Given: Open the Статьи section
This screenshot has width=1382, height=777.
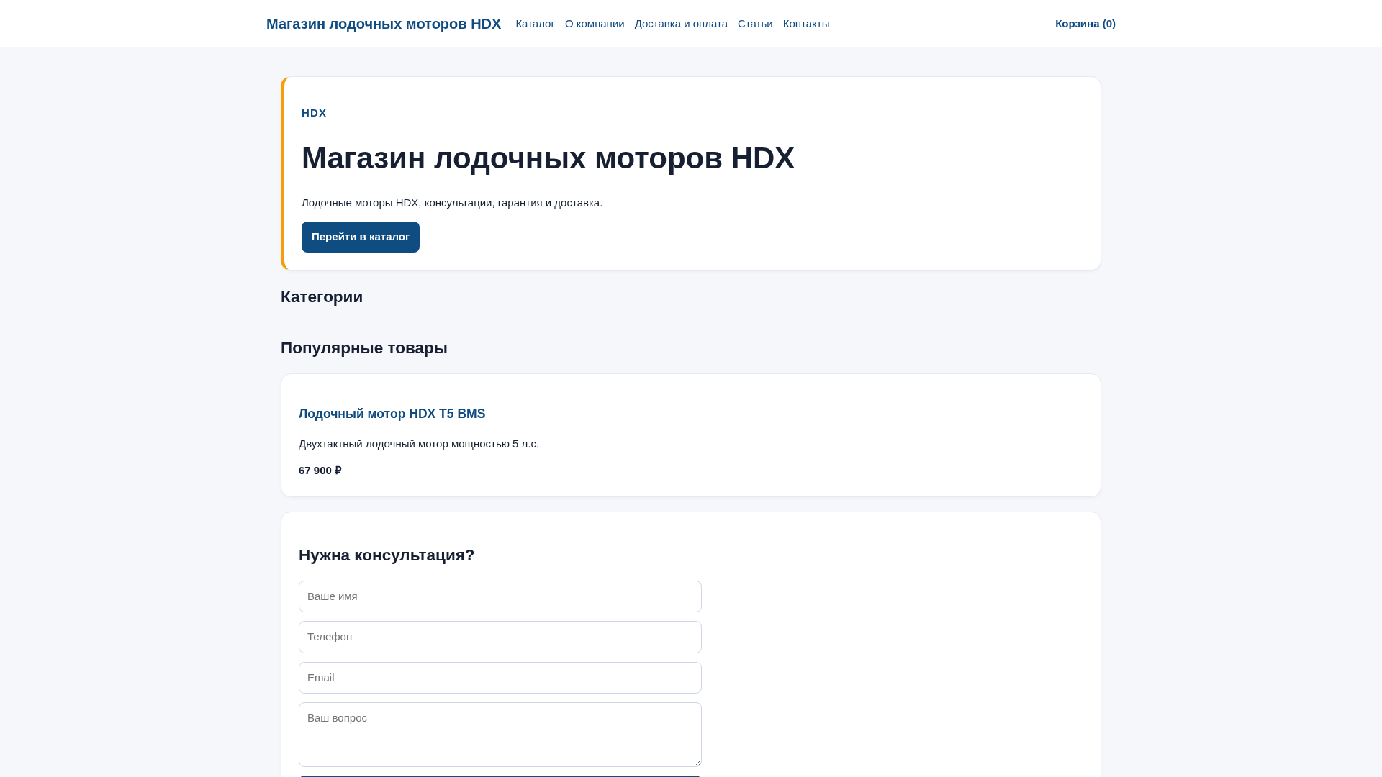Looking at the screenshot, I should pos(755,24).
